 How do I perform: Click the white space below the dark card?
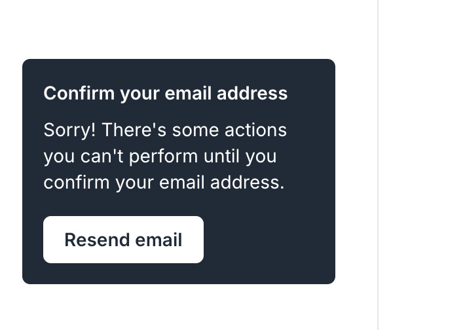pyautogui.click(x=178, y=308)
